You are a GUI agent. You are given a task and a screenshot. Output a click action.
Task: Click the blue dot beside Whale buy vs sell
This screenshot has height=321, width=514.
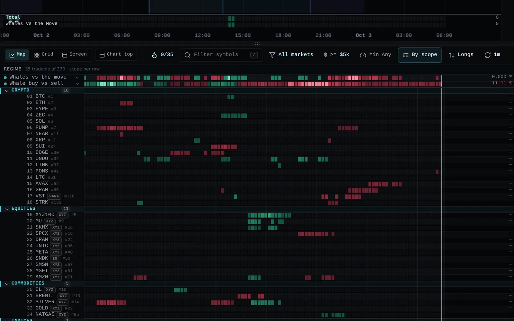[x=5, y=83]
